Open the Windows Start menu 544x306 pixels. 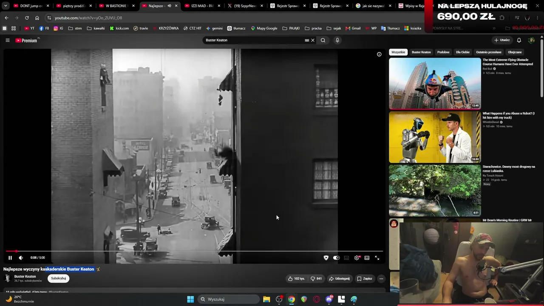[x=190, y=299]
